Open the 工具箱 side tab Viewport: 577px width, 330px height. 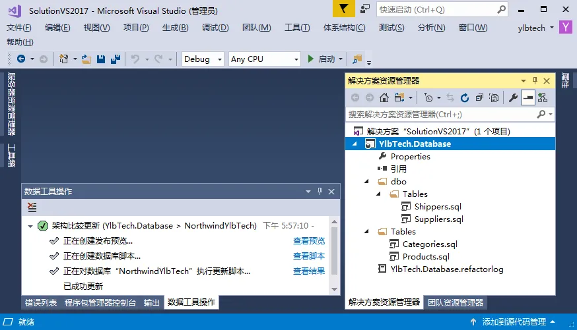(11, 155)
